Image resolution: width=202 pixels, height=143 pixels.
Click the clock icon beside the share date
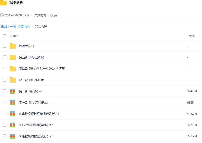pyautogui.click(x=2, y=15)
